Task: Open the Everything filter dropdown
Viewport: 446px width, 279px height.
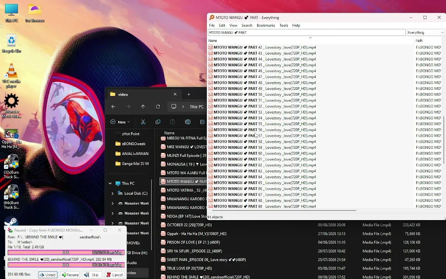Action: point(425,33)
